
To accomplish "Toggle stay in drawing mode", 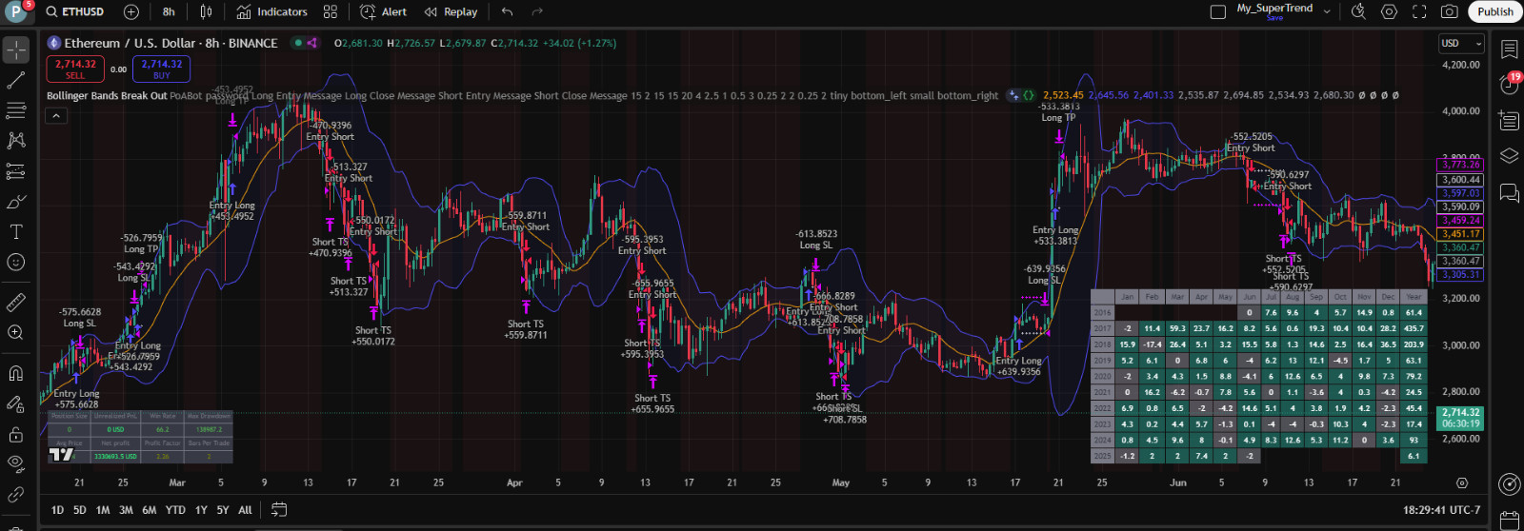I will 16,403.
